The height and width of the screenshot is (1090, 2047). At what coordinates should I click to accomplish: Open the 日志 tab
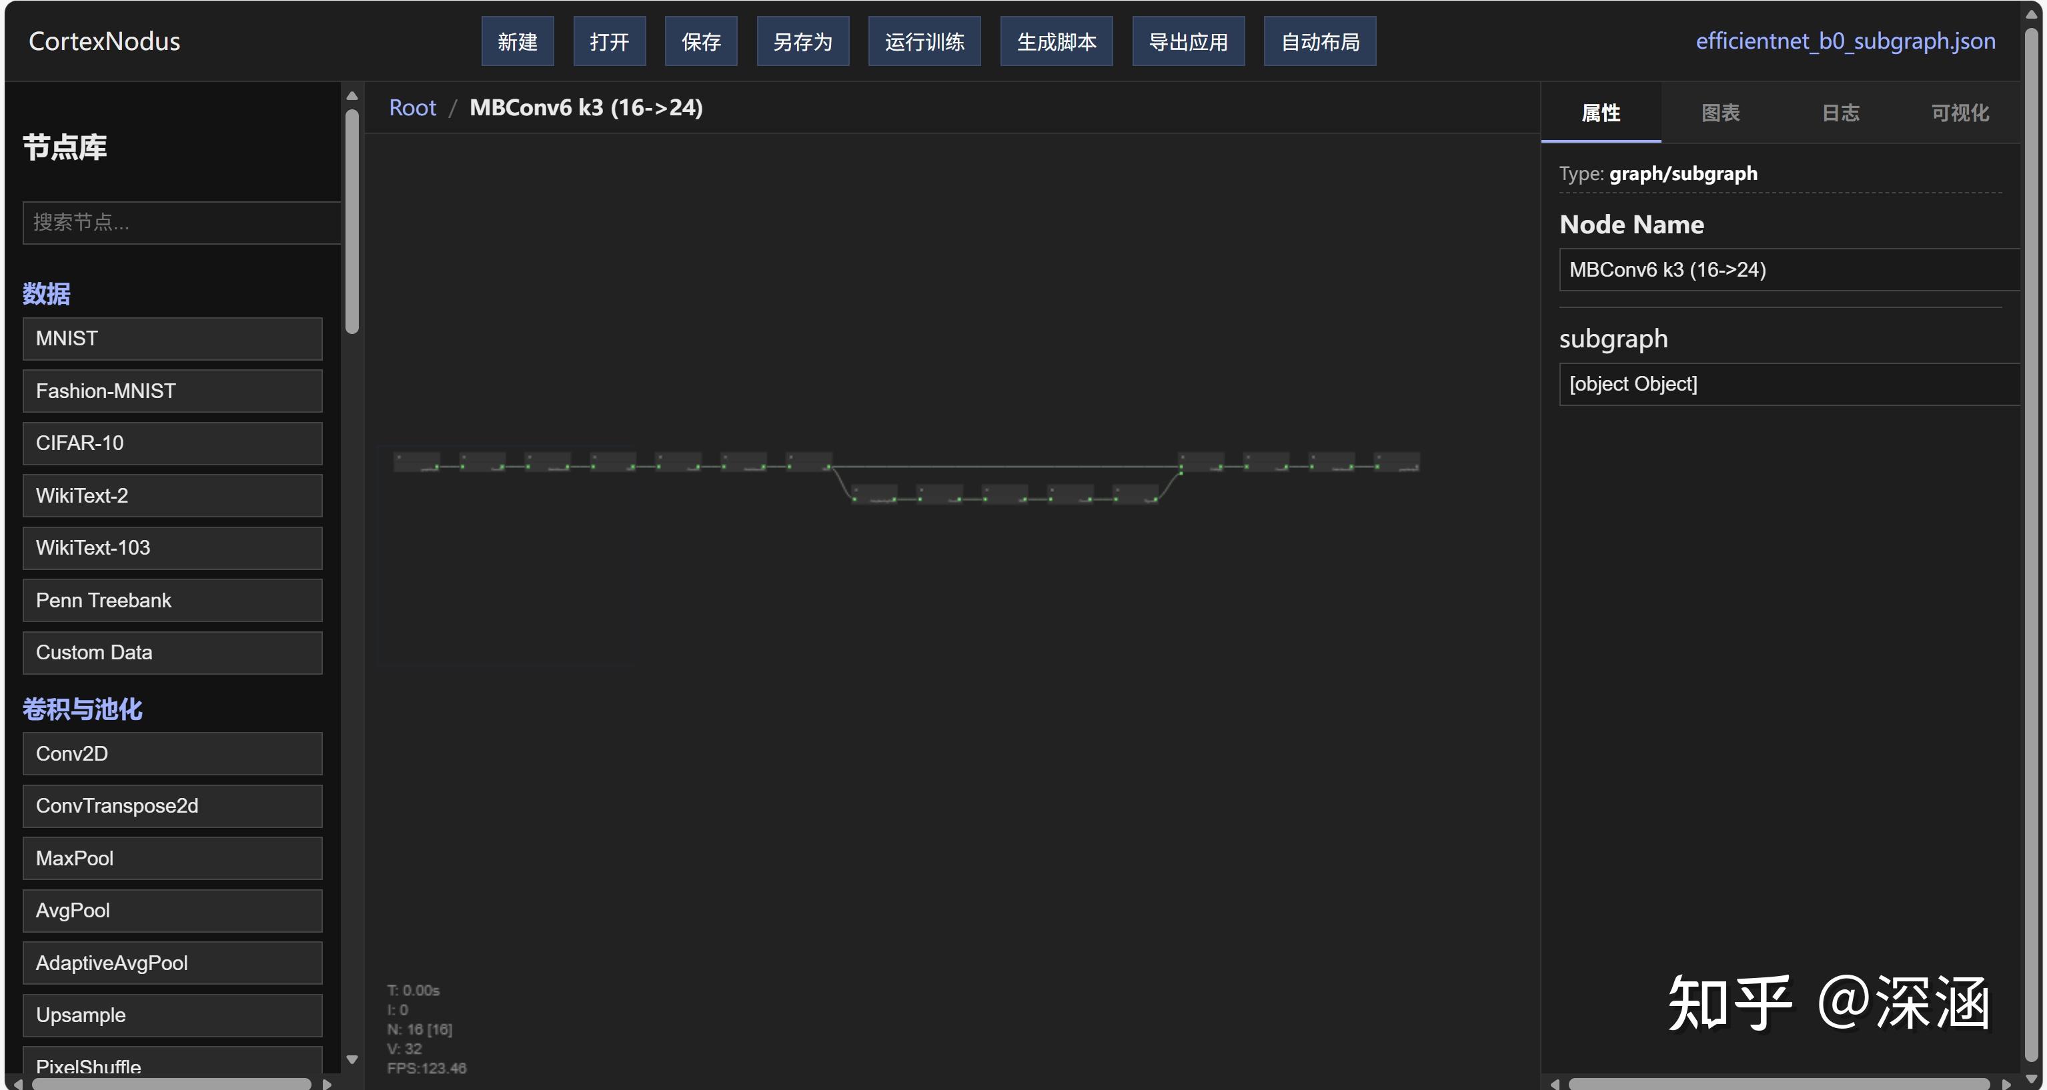point(1840,113)
